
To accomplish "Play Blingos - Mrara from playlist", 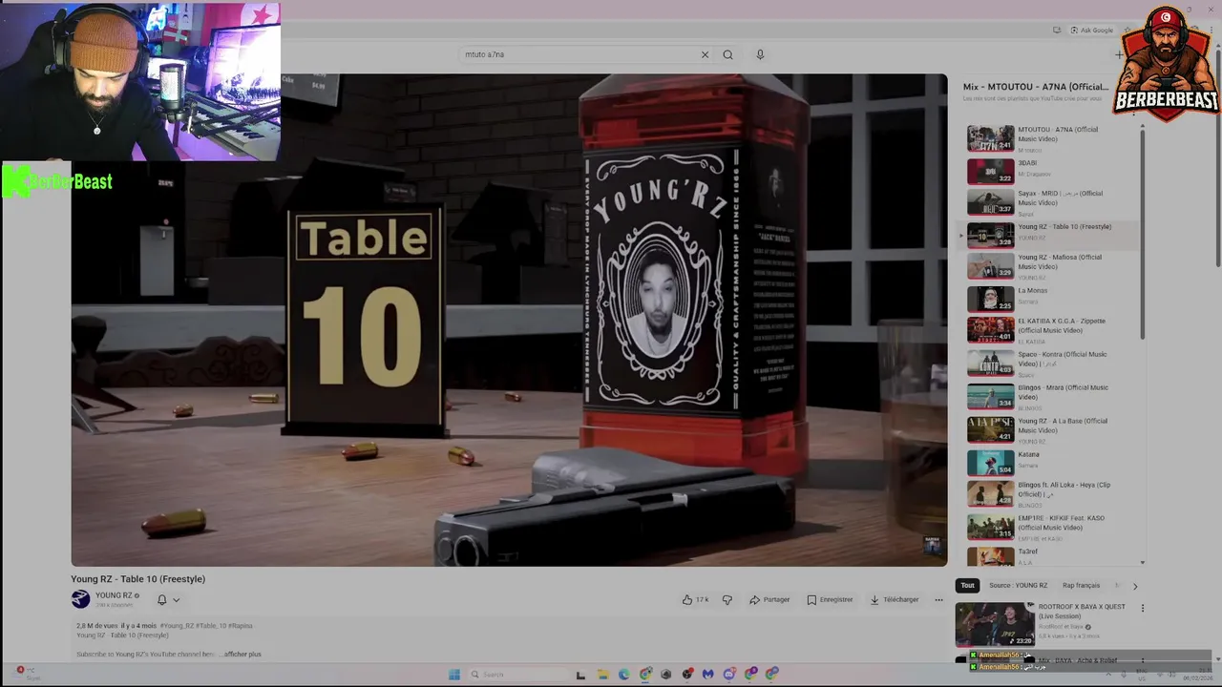I will 1050,397.
